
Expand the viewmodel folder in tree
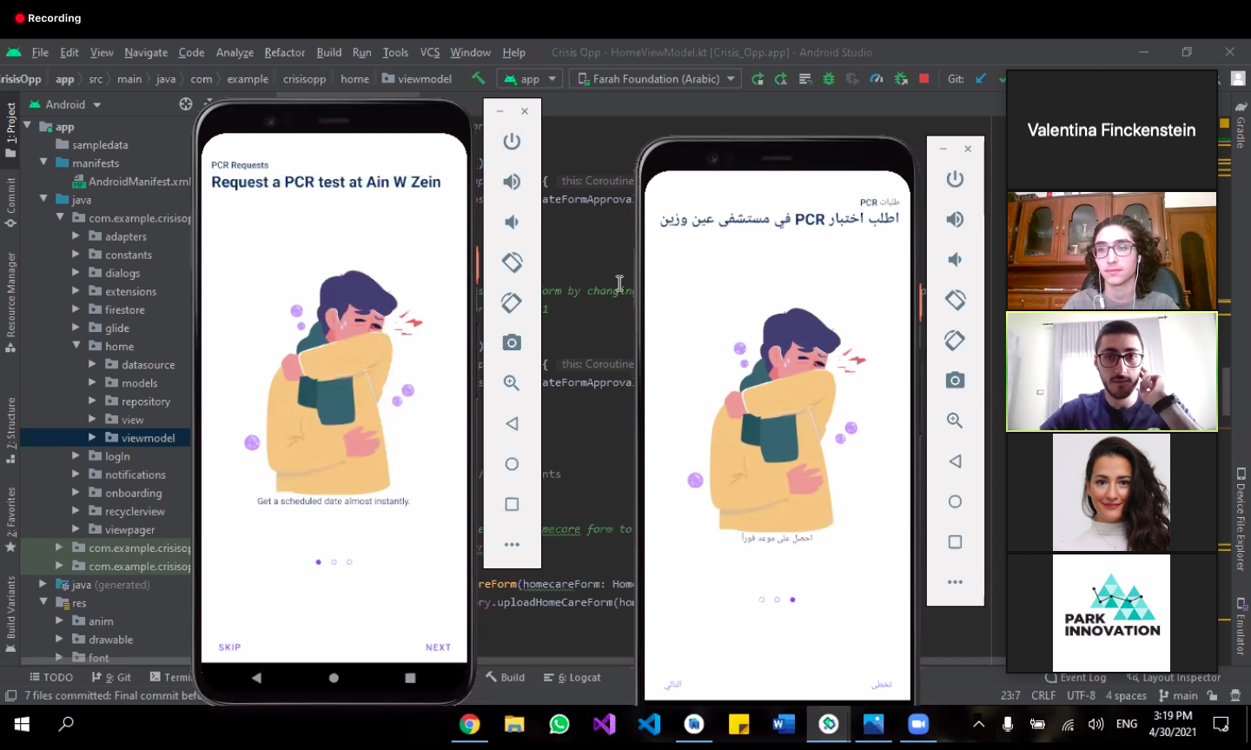tap(92, 438)
